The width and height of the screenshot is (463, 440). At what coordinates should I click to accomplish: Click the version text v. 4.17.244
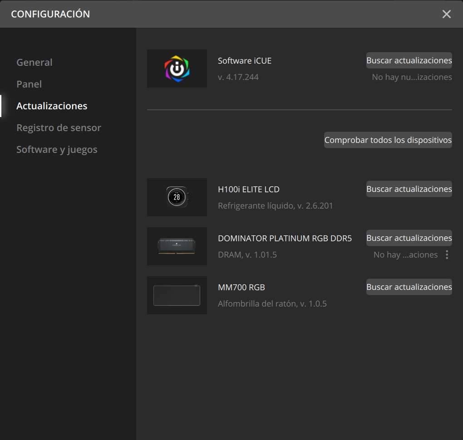point(238,77)
